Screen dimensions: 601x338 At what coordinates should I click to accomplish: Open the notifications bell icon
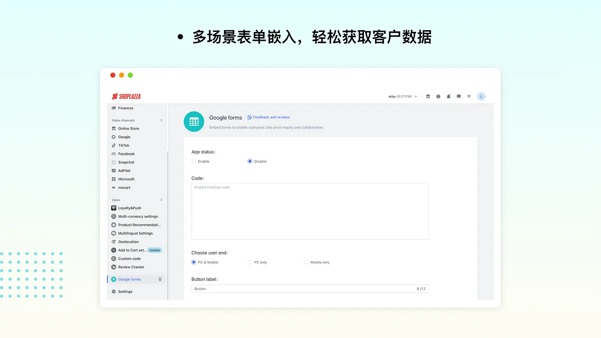(448, 96)
